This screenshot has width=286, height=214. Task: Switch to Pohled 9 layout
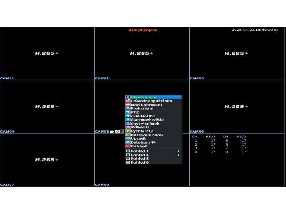[x=140, y=163]
